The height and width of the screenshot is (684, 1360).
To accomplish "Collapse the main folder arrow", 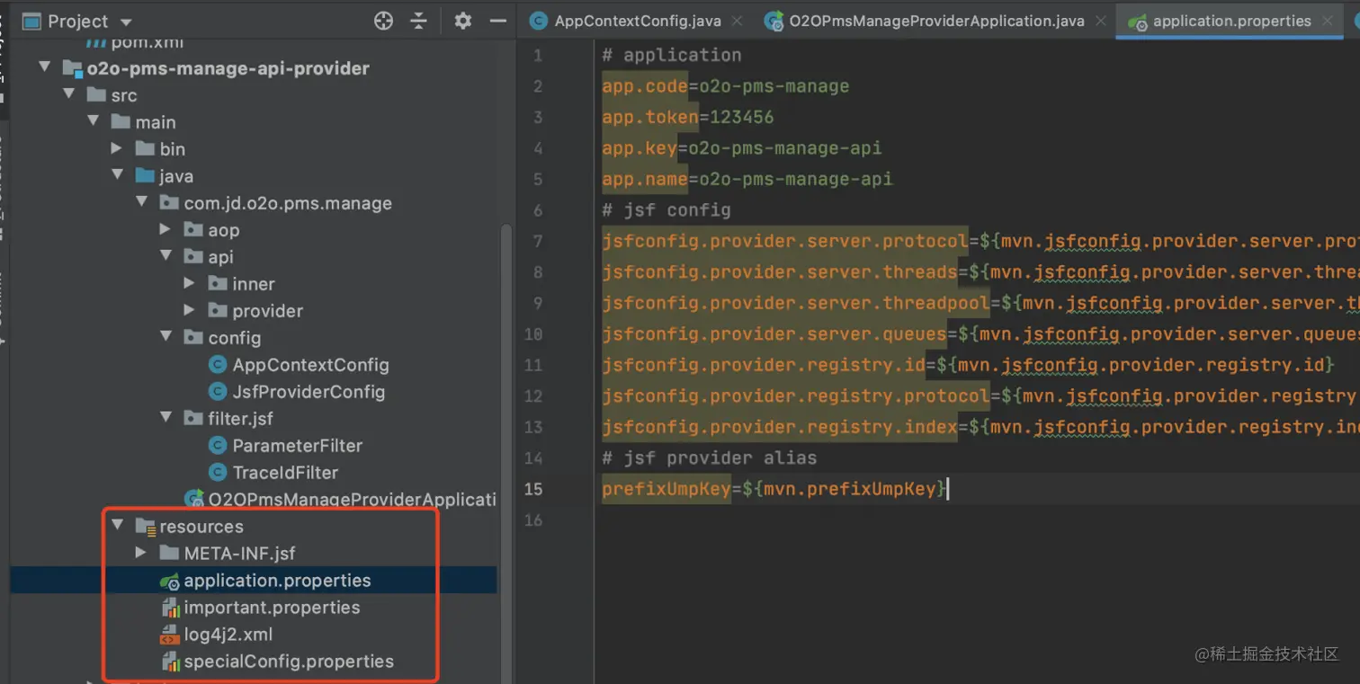I will [x=94, y=121].
